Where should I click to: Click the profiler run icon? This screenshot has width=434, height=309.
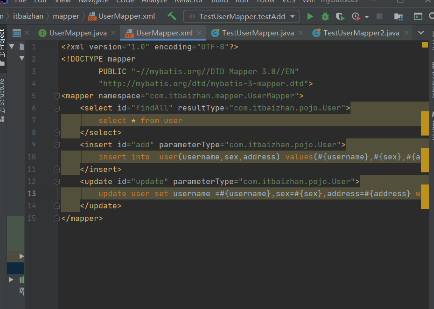tap(356, 17)
